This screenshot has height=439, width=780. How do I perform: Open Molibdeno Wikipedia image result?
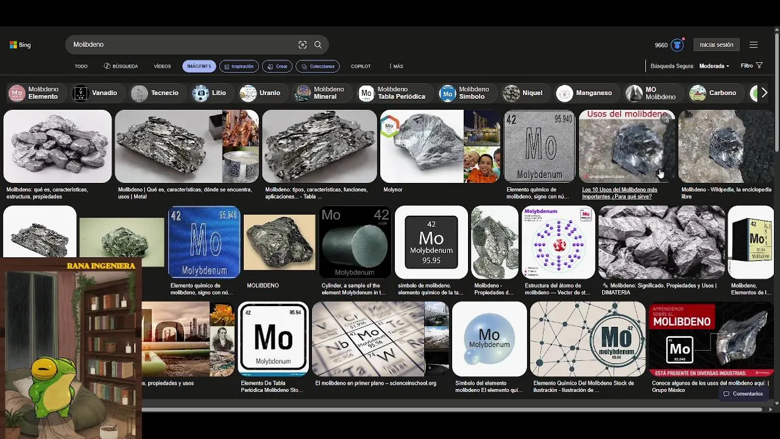click(x=726, y=146)
